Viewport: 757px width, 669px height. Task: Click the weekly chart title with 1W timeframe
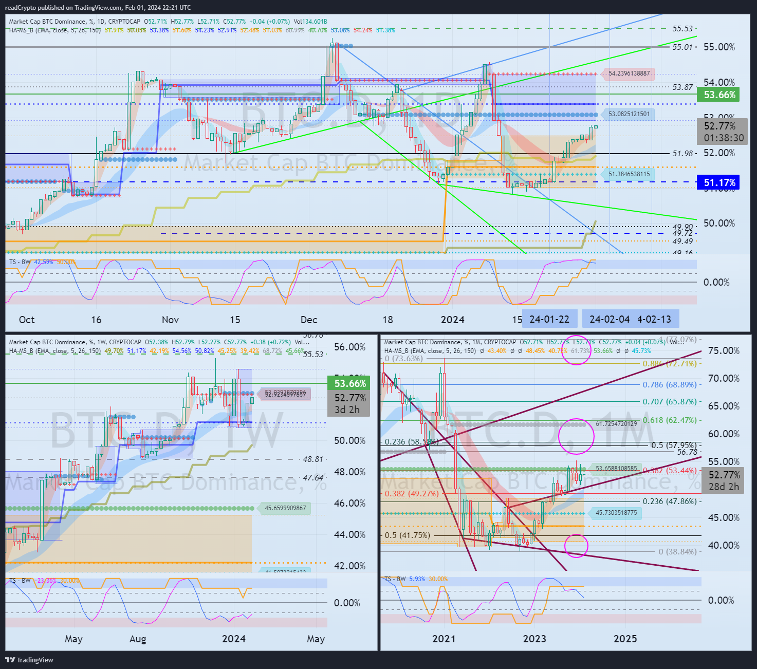(x=75, y=342)
